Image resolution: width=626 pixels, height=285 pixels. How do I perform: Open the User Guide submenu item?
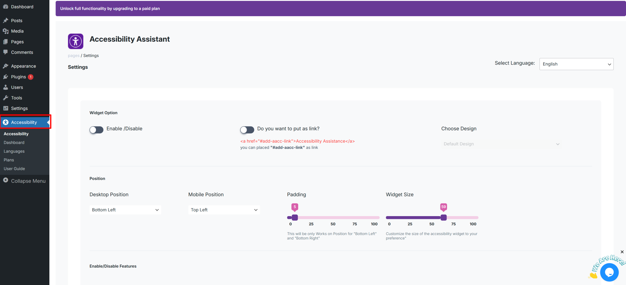14,169
